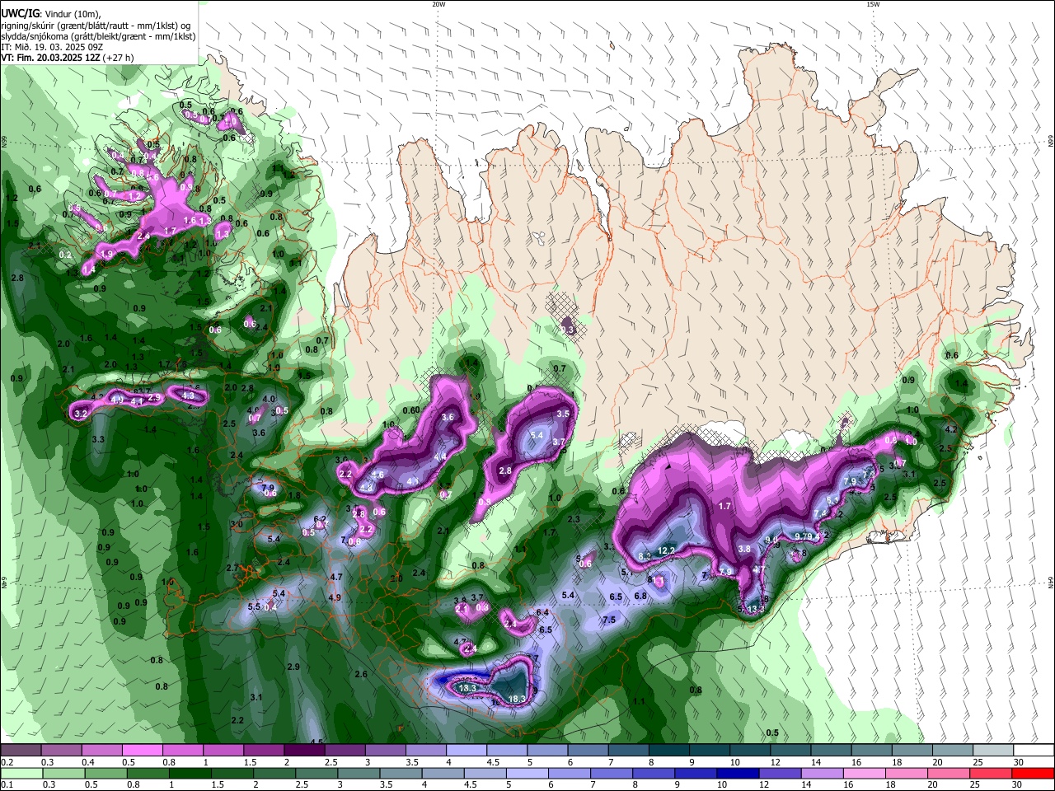The height and width of the screenshot is (791, 1055).
Task: Click the '15W' longitude label at top
Action: (x=873, y=4)
